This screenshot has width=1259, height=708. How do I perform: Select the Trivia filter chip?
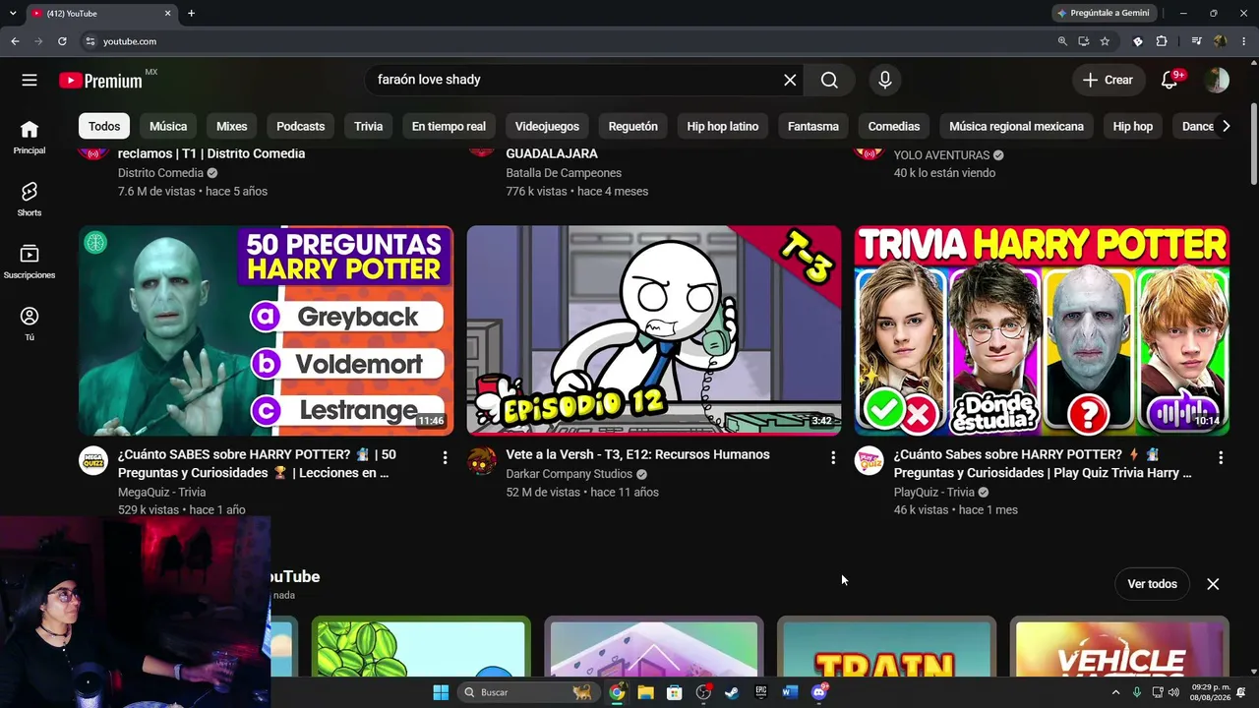pyautogui.click(x=368, y=126)
